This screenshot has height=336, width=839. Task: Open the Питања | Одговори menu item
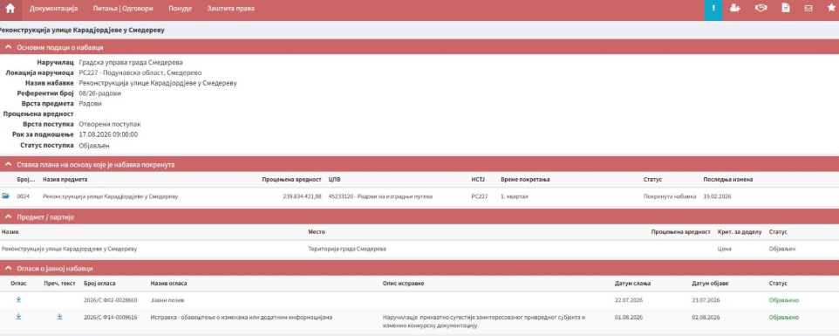[122, 9]
